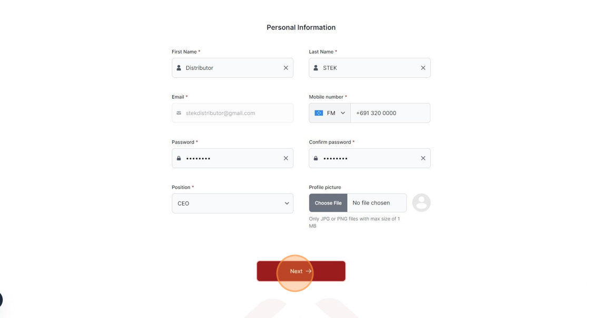Click the lock icon in Password field
Image resolution: width=590 pixels, height=318 pixels.
[179, 158]
